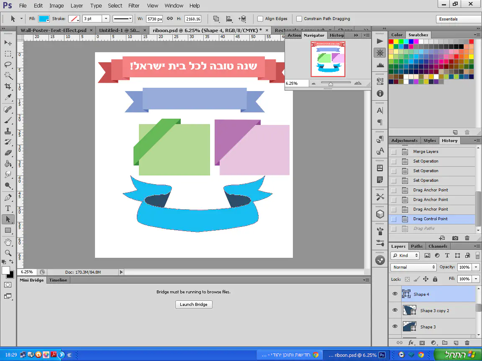482x361 pixels.
Task: Hide the Shape 4 layer
Action: pos(395,294)
